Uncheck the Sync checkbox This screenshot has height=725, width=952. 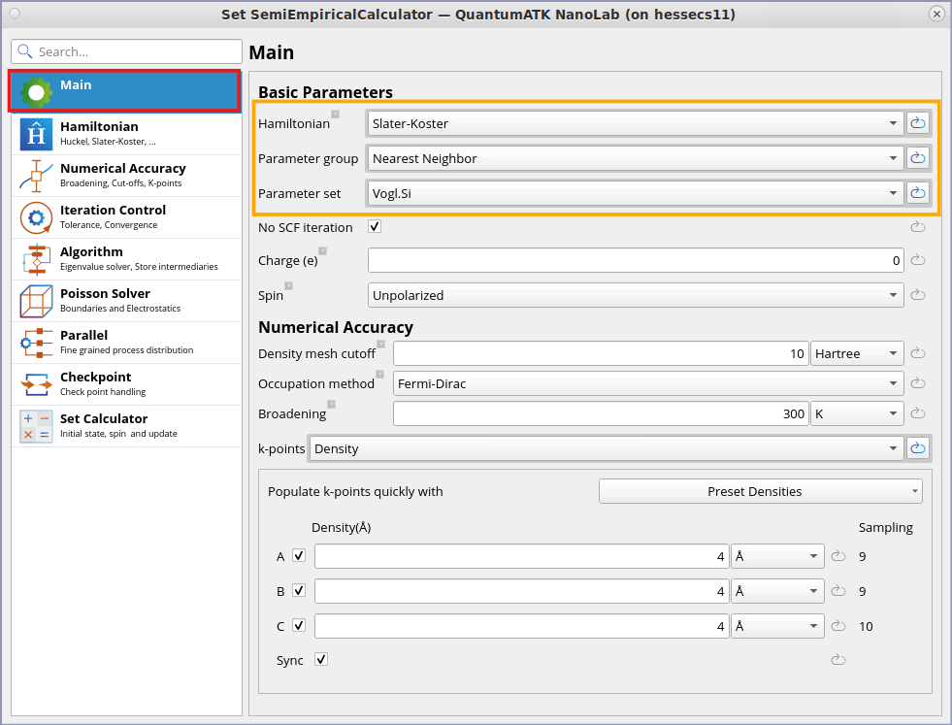pyautogui.click(x=321, y=660)
